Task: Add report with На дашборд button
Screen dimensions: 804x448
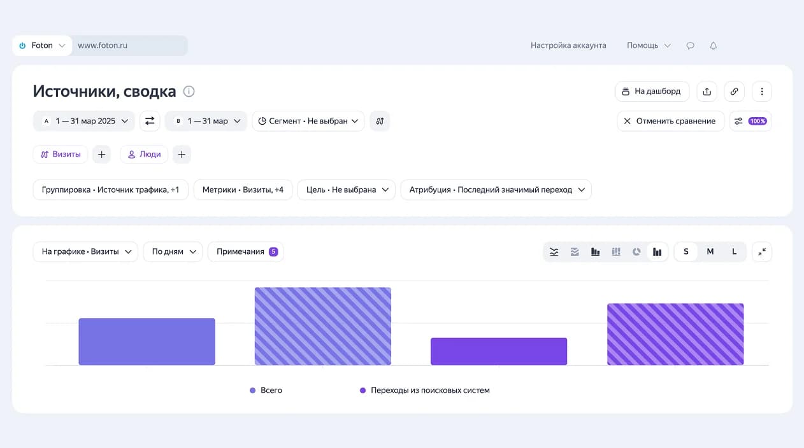Action: [x=652, y=91]
